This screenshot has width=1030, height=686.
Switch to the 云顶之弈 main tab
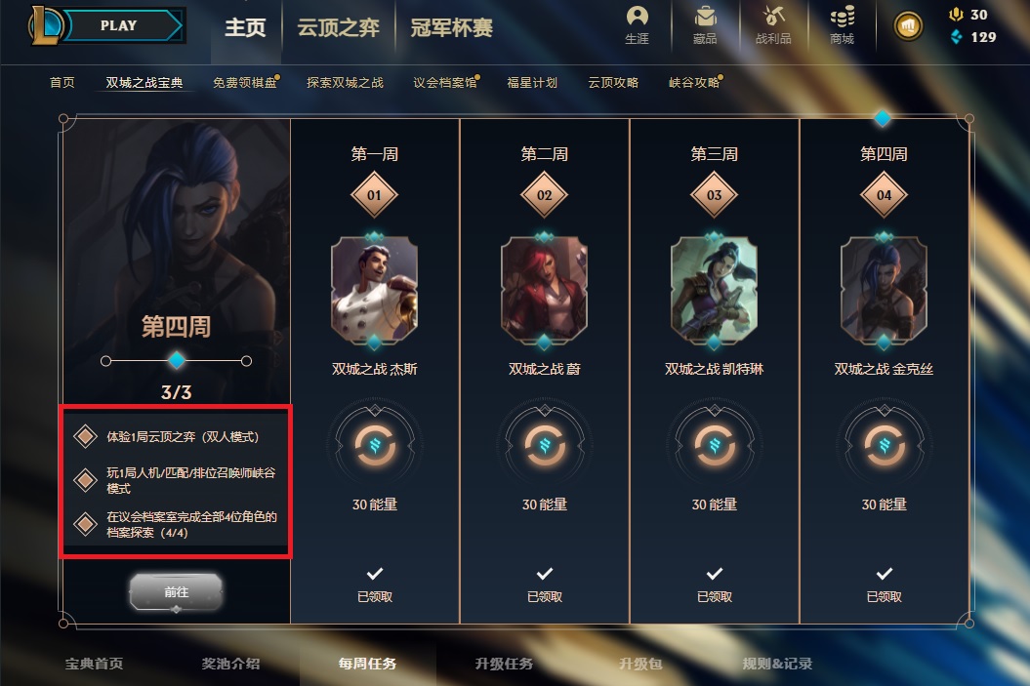coord(339,27)
